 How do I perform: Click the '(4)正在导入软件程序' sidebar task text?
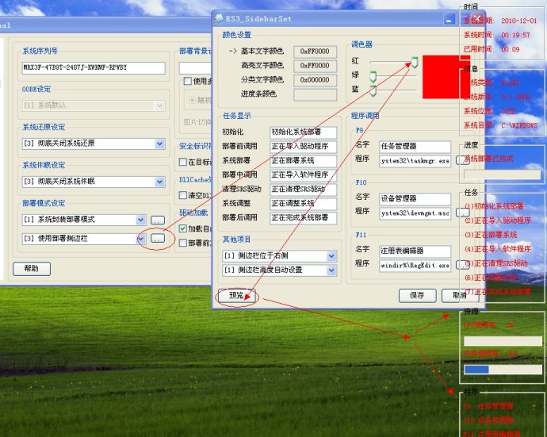click(x=498, y=249)
